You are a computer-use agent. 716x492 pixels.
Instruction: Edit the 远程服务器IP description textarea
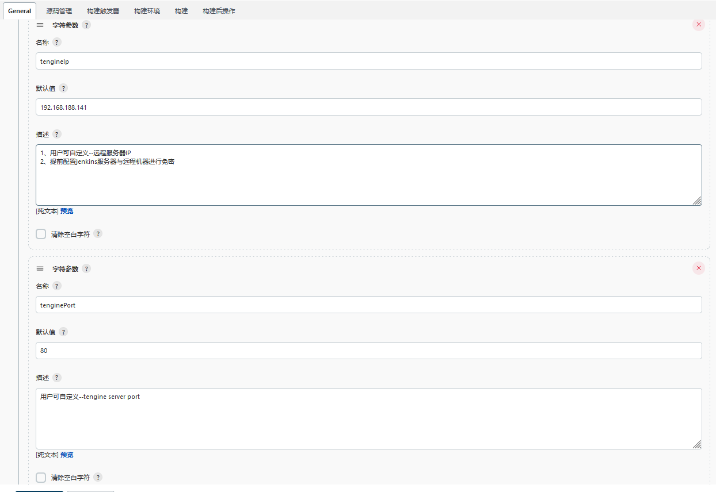368,175
